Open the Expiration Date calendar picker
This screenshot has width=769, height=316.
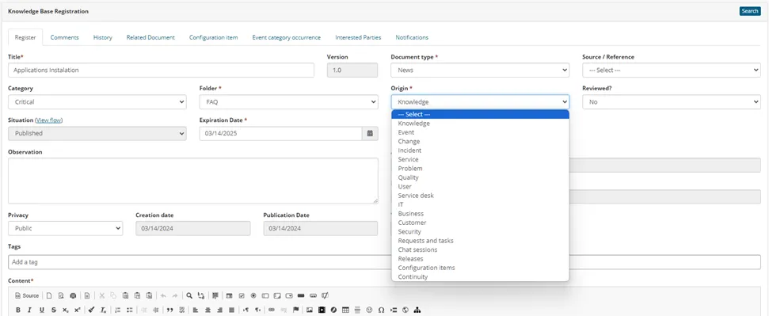pos(371,133)
